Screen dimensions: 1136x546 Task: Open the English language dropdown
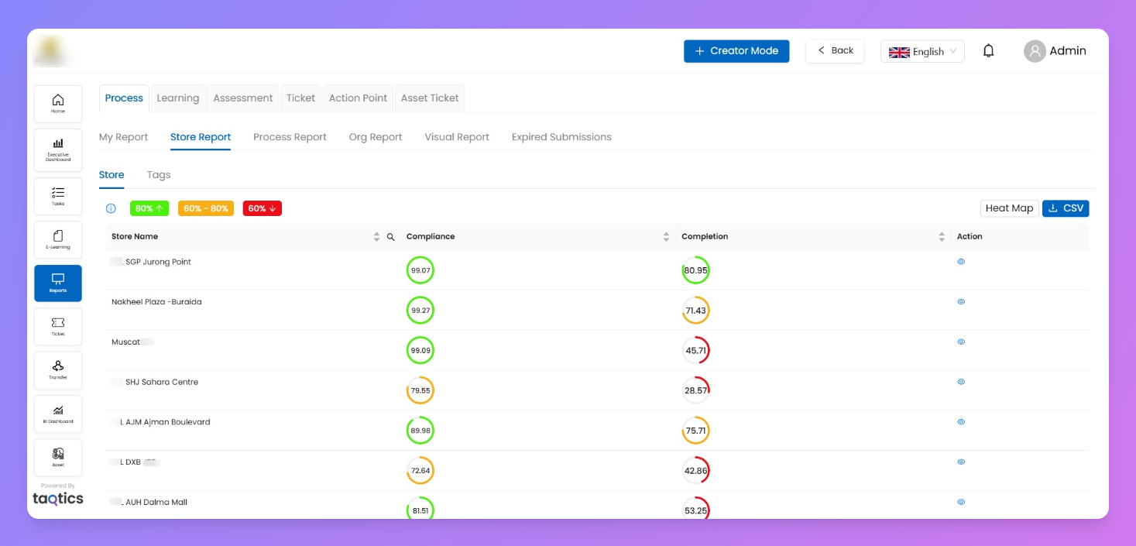coord(922,52)
